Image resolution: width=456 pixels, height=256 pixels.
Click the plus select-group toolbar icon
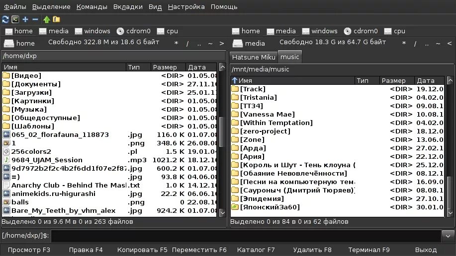pos(25,19)
